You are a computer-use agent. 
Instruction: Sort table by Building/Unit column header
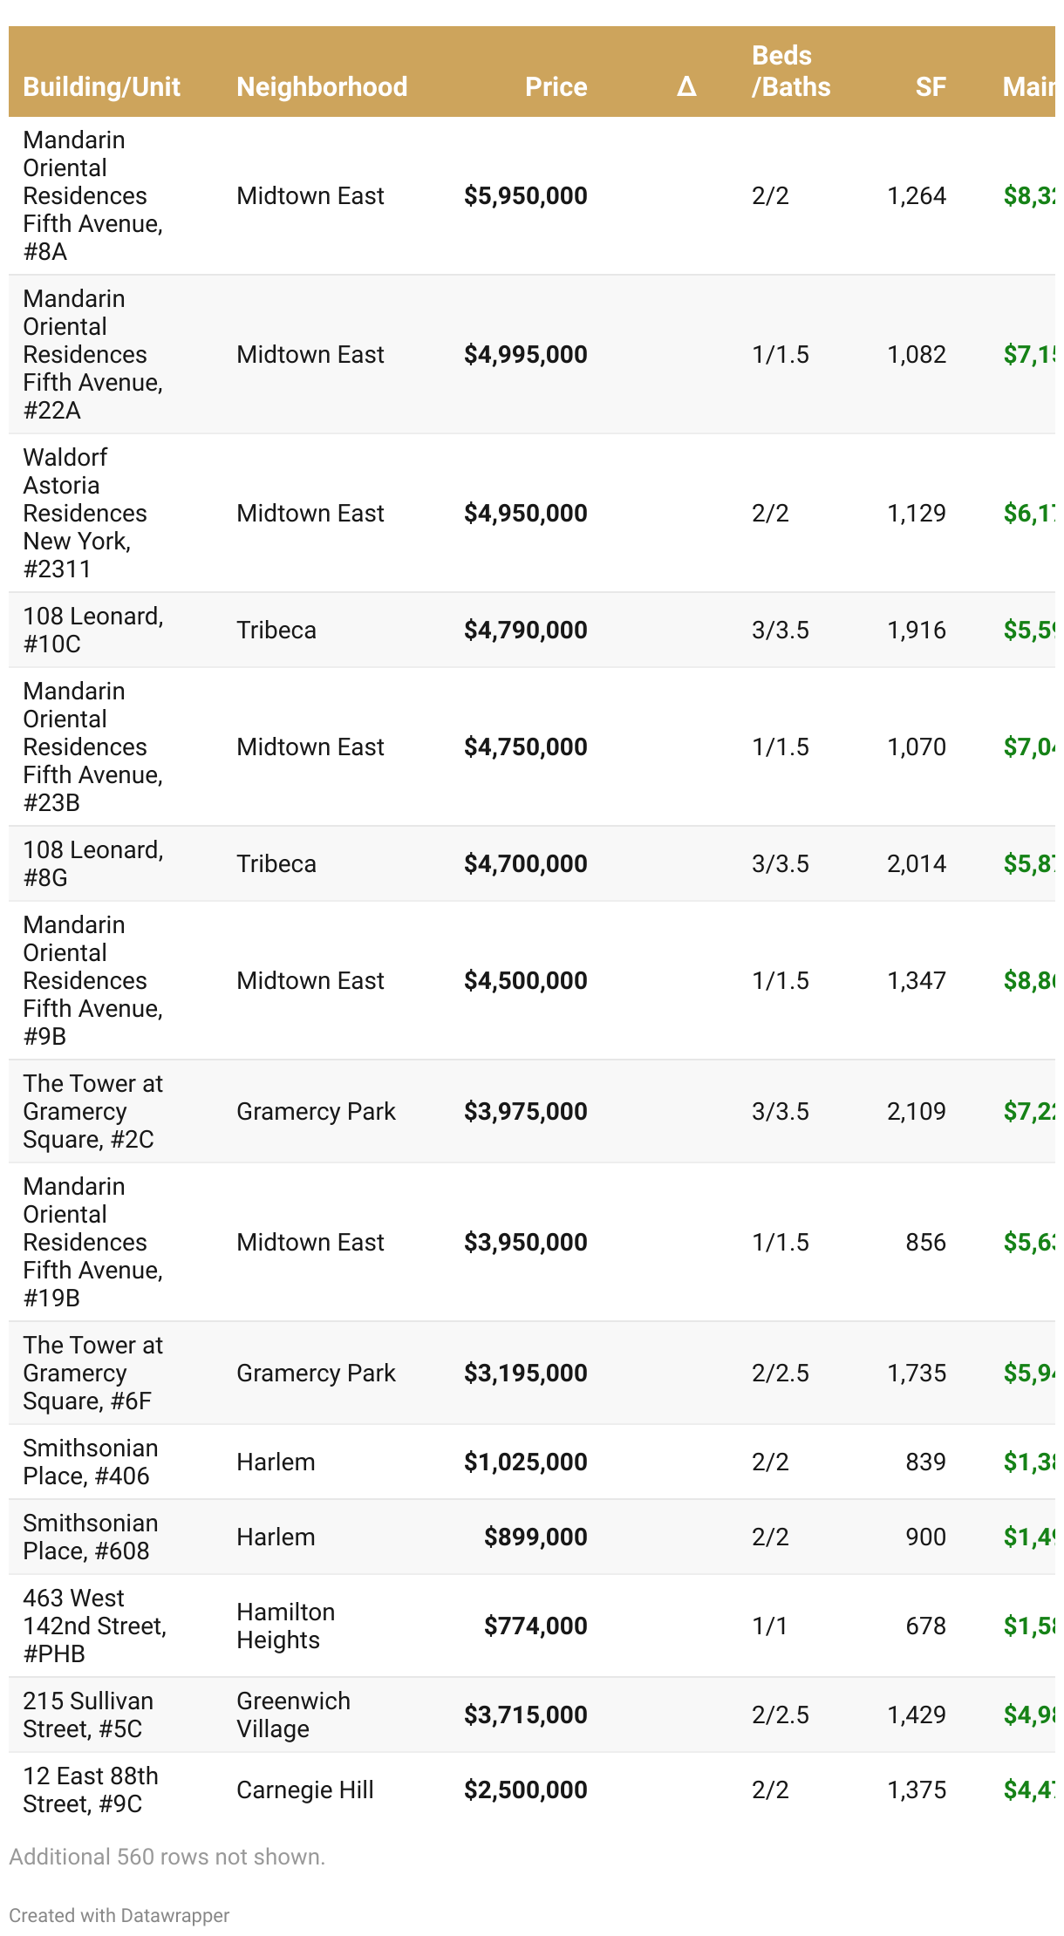point(101,86)
